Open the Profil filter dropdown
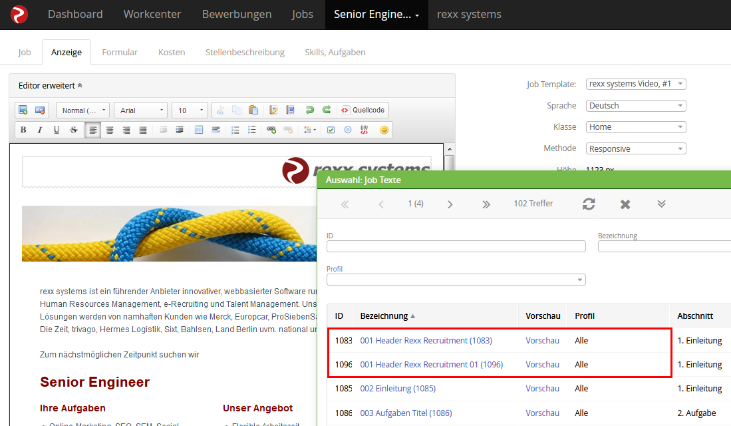Screen dimensions: 731x426 click(456, 280)
